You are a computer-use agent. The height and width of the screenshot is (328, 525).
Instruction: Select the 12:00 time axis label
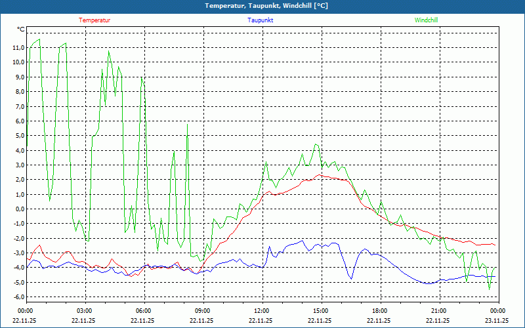261,310
